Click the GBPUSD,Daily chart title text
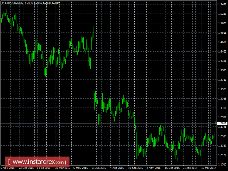 (x=14, y=3)
